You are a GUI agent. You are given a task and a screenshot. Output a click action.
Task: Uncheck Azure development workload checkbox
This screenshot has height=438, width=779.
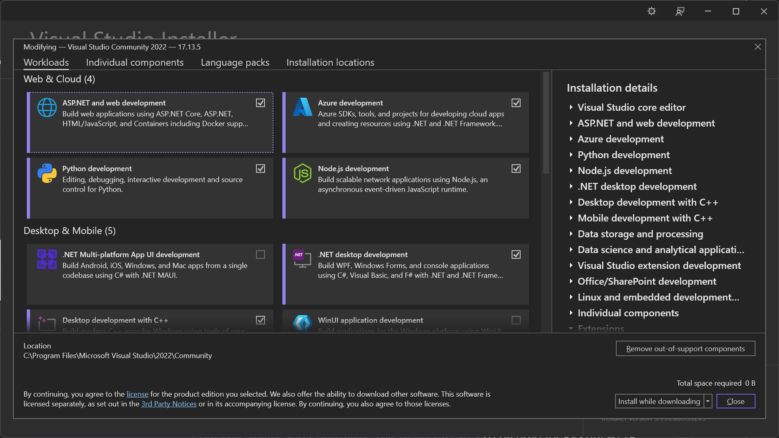(516, 103)
